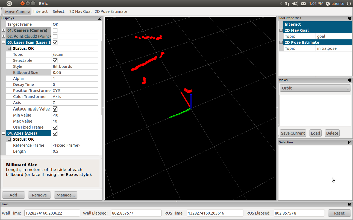This screenshot has height=220, width=353.
Task: Click the Reset time button
Action: 336,213
